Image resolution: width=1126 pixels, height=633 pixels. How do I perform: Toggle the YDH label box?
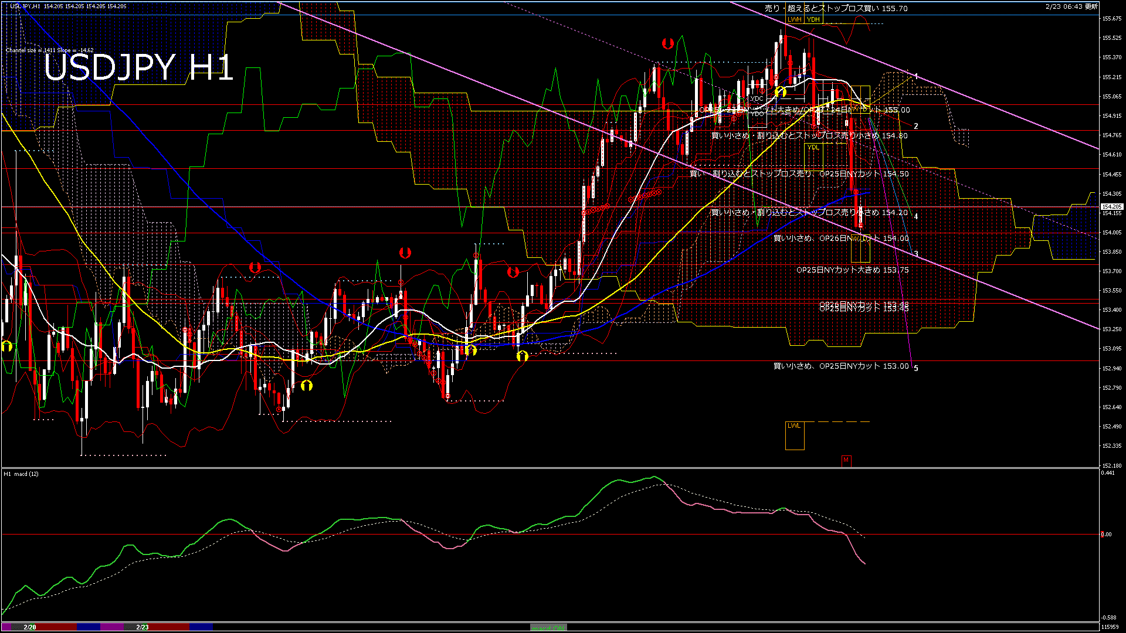pyautogui.click(x=813, y=19)
